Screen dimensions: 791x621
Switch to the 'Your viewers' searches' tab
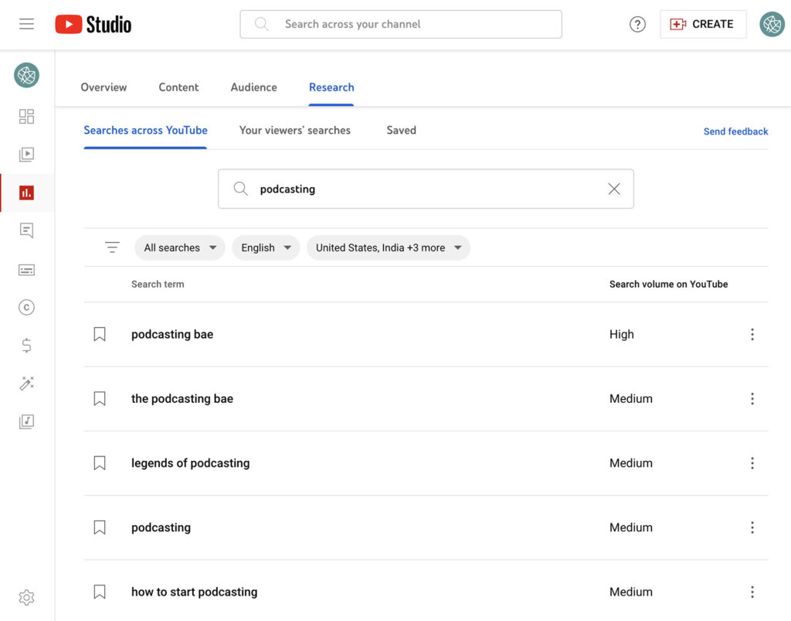click(x=295, y=131)
